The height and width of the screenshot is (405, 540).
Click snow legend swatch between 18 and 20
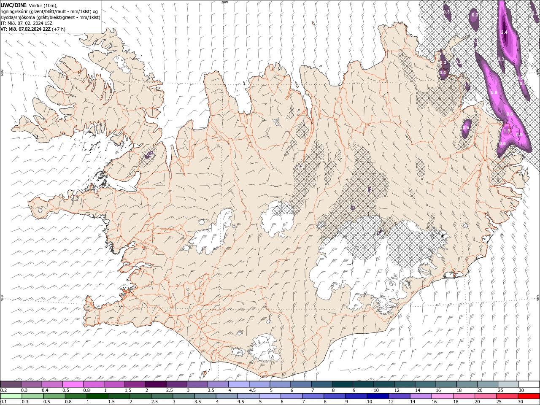coord(467,384)
